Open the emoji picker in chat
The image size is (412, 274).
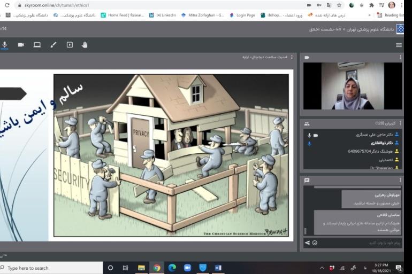315,242
